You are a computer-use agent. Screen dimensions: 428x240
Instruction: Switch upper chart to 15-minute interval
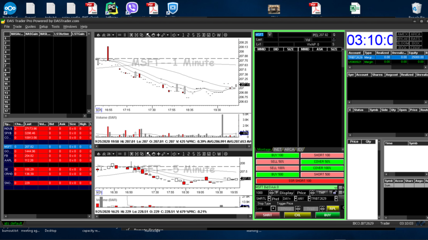198,35
